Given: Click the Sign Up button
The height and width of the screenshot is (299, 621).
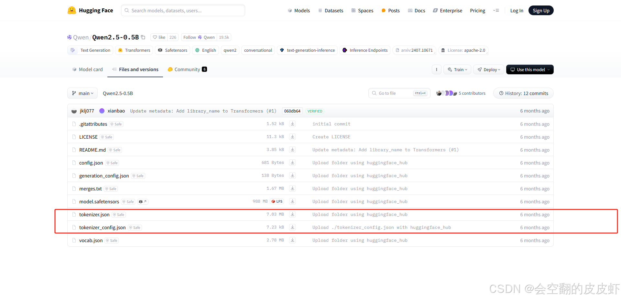Looking at the screenshot, I should 541,10.
